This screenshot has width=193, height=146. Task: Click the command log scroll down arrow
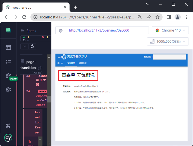pyautogui.click(x=49, y=143)
